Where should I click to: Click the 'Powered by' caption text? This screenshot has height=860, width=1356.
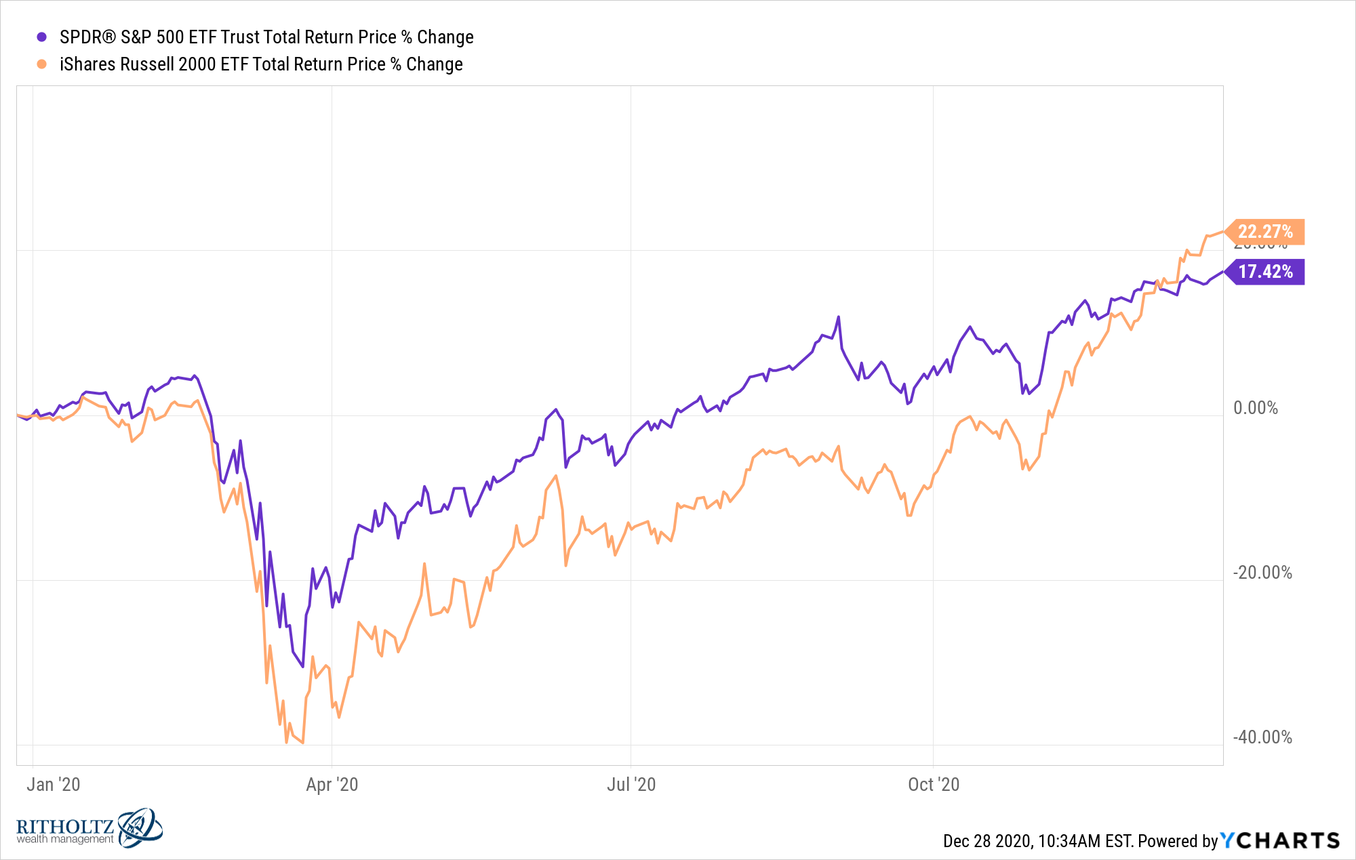point(1178,841)
